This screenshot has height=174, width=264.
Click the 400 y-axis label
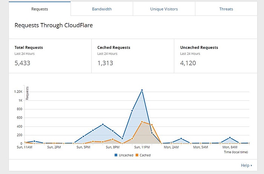click(x=20, y=126)
